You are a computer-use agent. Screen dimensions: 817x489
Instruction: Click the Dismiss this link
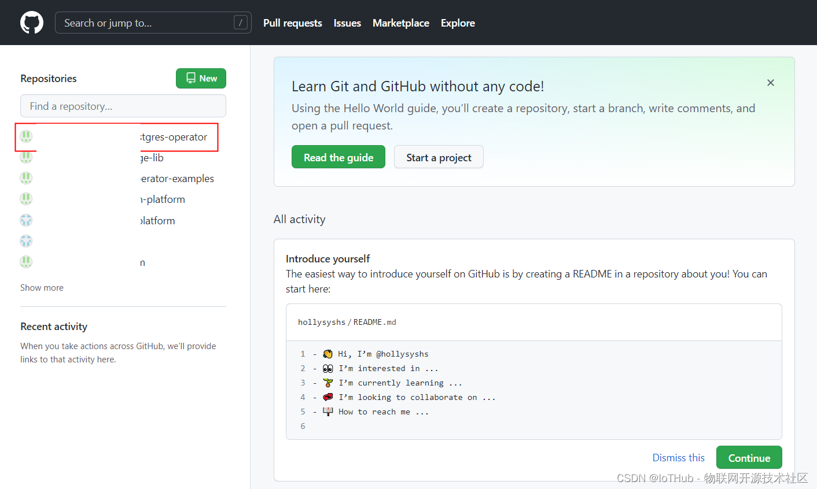tap(679, 458)
